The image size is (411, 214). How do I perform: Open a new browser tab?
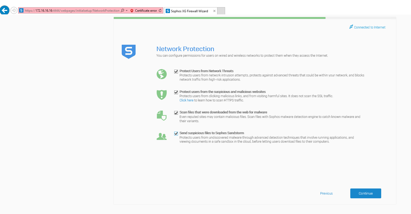tap(221, 11)
